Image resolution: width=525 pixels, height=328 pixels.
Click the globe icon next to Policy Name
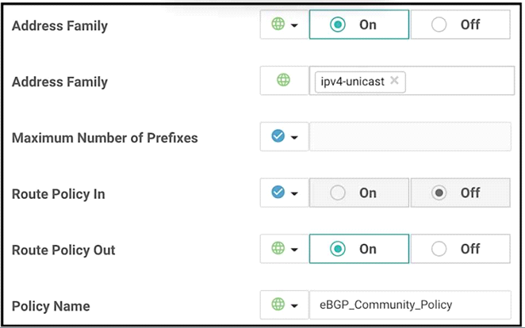278,304
